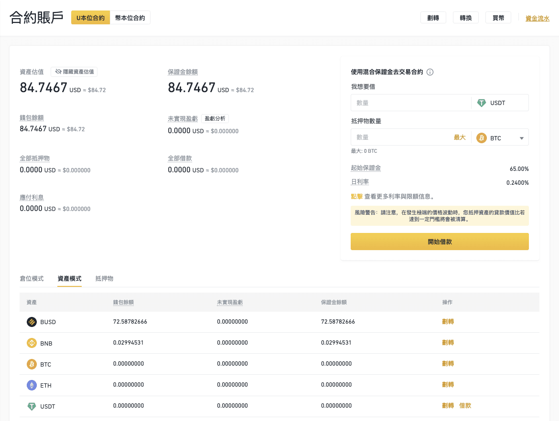Click the 全部抵押物 label
This screenshot has height=421, width=559.
coord(34,158)
